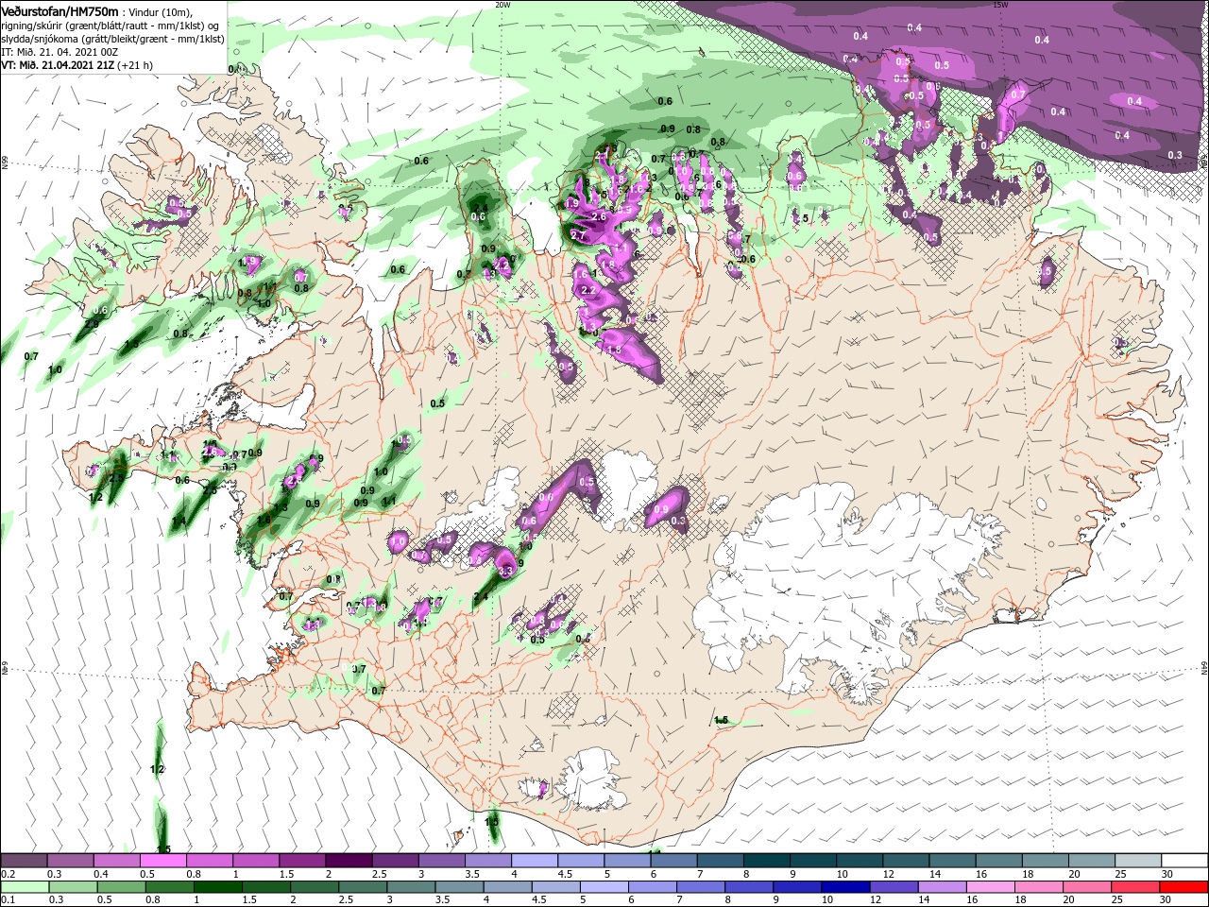The image size is (1209, 907).
Task: Click the 20W longitude label
Action: click(x=502, y=4)
